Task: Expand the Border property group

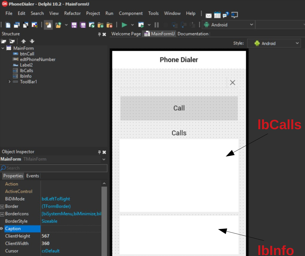Action: [x=2, y=207]
